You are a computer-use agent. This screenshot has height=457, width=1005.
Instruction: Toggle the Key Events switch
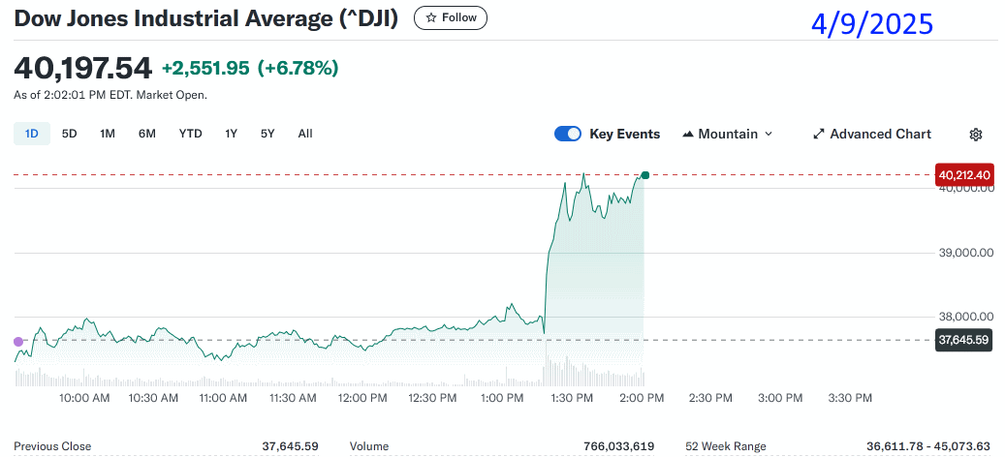[568, 135]
